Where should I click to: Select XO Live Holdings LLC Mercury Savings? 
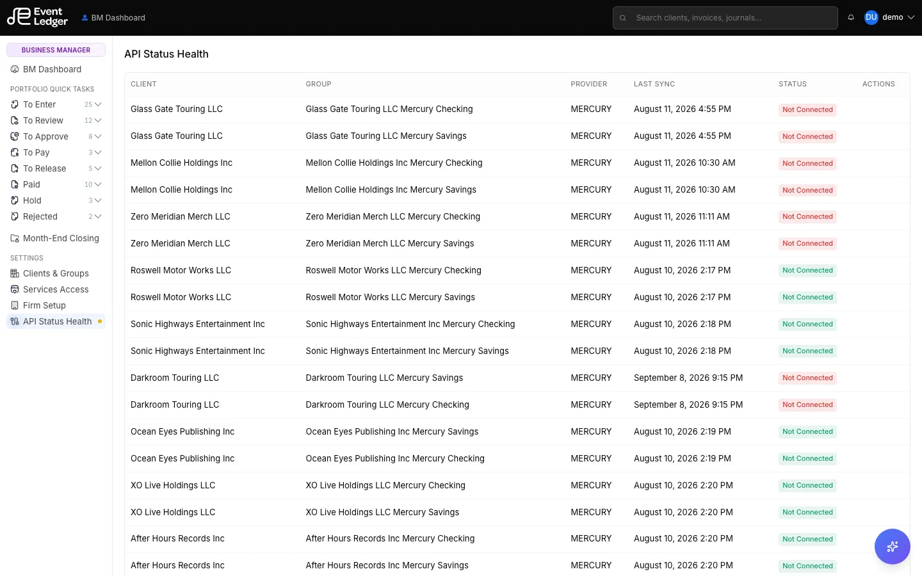click(x=382, y=512)
